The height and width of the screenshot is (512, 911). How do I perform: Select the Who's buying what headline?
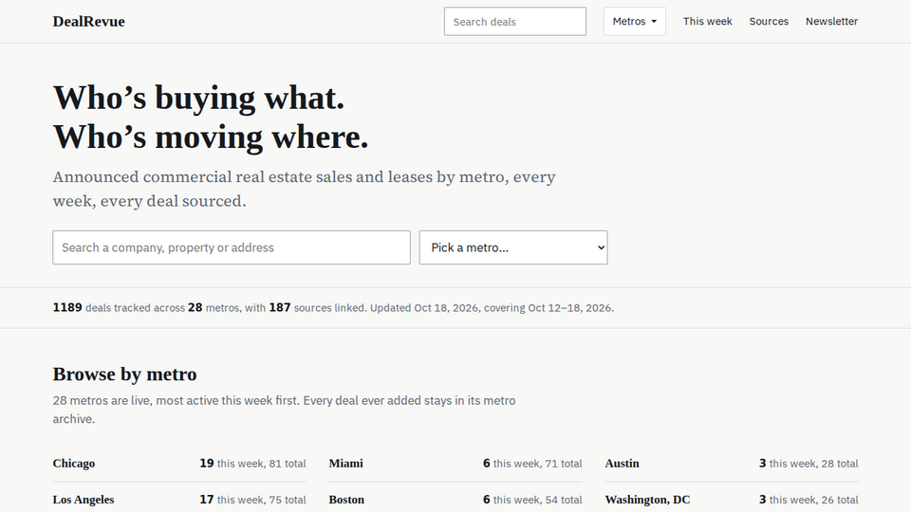(x=211, y=118)
